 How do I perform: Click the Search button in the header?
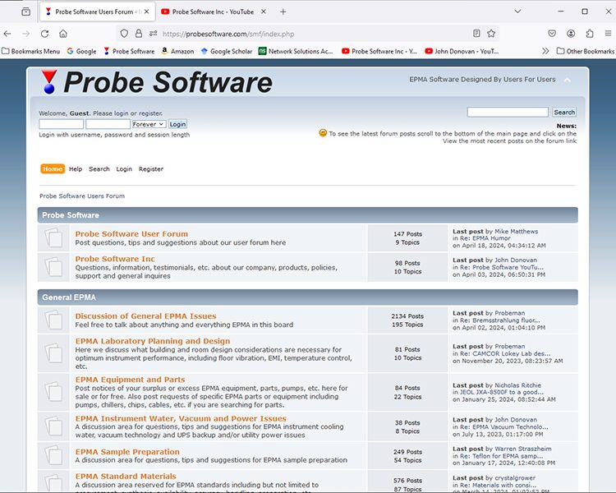pyautogui.click(x=564, y=112)
